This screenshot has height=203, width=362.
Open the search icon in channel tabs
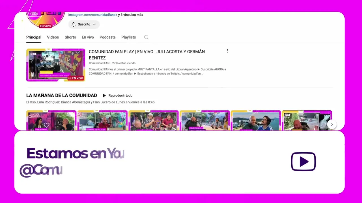pyautogui.click(x=146, y=37)
